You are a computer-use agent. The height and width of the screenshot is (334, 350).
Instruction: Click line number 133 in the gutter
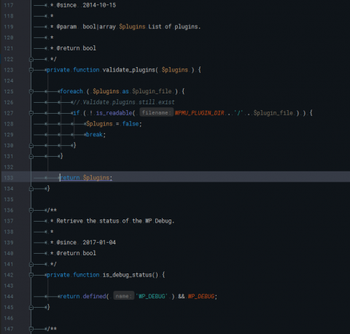tap(9, 178)
